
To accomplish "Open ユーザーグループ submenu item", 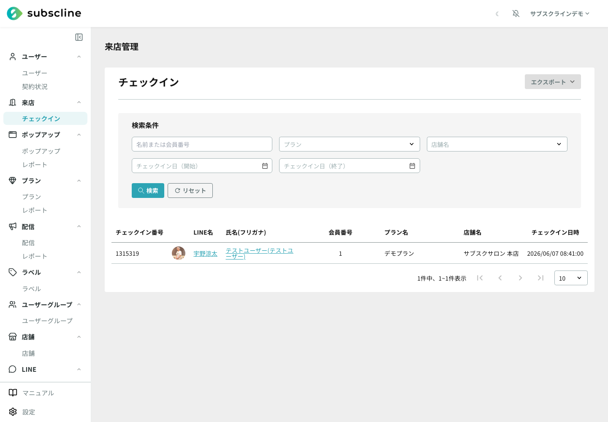I will [47, 321].
